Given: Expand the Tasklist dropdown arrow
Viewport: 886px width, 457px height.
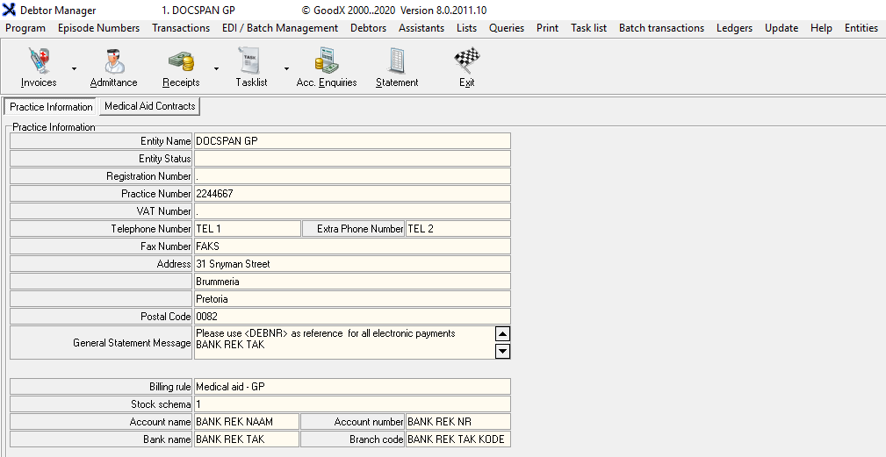Looking at the screenshot, I should 286,68.
